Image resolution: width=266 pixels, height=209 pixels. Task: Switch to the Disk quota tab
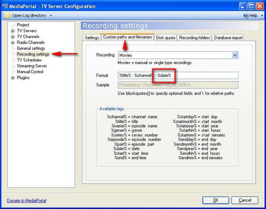click(x=166, y=38)
